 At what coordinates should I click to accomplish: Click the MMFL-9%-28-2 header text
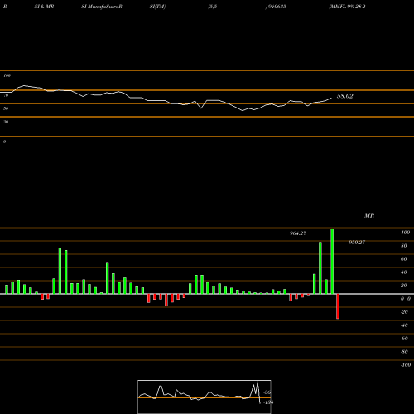347,7
